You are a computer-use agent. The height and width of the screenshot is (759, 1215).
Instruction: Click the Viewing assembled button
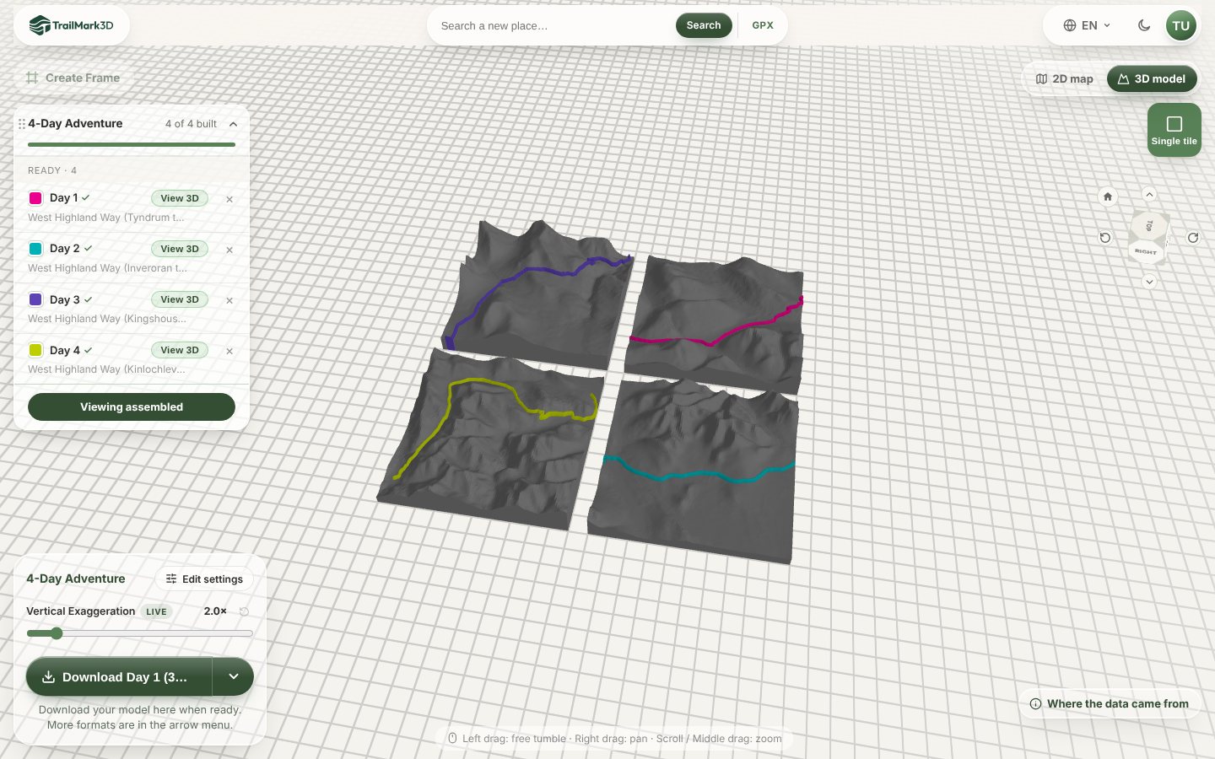click(x=132, y=406)
